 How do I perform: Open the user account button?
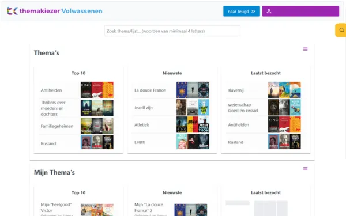coord(300,12)
